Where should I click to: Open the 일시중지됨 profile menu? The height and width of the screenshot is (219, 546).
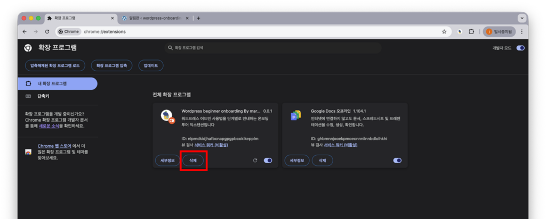pos(500,32)
